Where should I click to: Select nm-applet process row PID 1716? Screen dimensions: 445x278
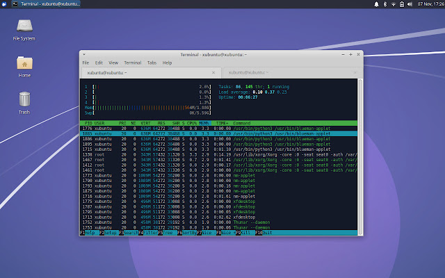pos(218,196)
